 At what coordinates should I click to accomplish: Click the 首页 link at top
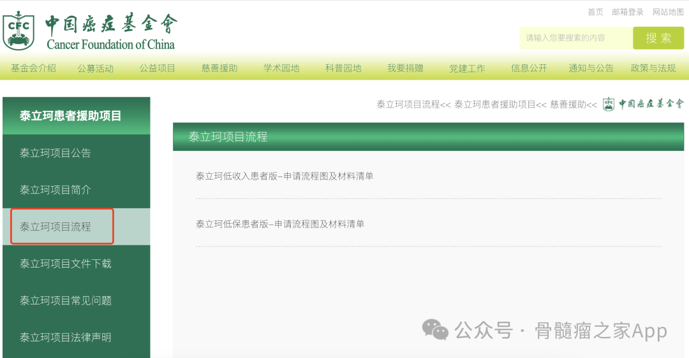point(595,12)
